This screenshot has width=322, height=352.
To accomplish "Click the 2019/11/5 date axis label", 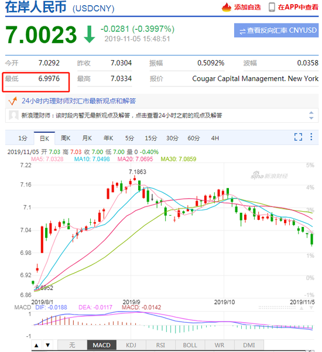I will pos(303,302).
